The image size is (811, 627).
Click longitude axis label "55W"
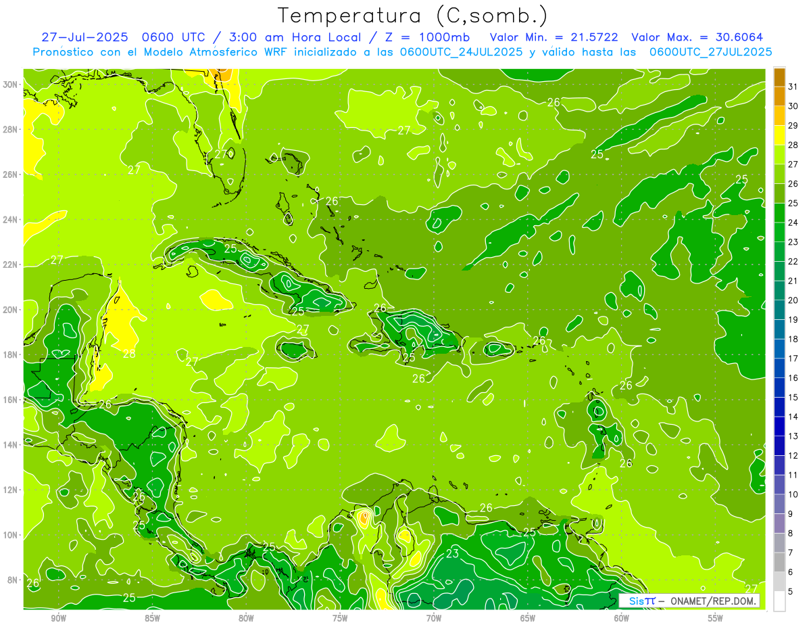point(716,618)
